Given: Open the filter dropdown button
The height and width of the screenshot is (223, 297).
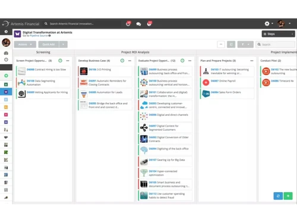Looking at the screenshot, I should [245, 45].
